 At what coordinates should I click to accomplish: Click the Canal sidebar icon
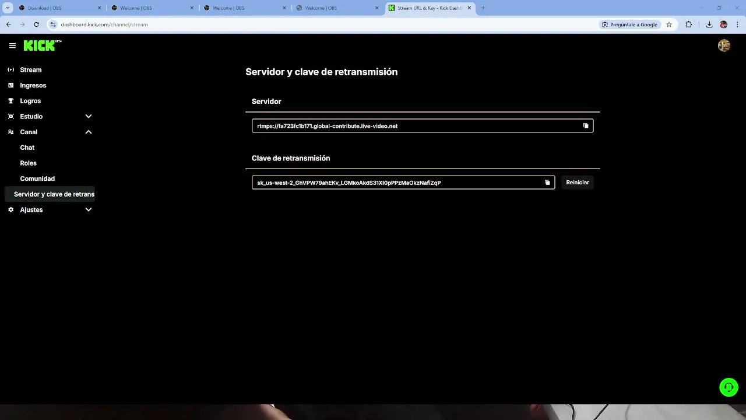10,132
